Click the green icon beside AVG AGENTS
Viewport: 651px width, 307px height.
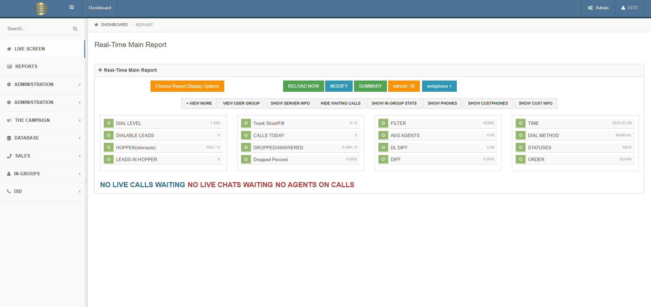[x=383, y=135]
